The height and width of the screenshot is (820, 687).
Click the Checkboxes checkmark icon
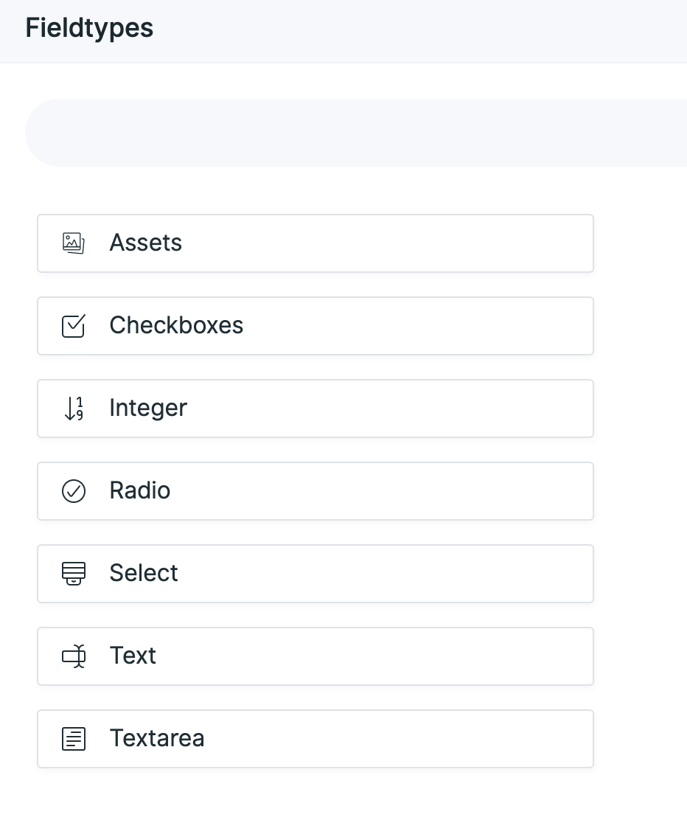(x=73, y=325)
